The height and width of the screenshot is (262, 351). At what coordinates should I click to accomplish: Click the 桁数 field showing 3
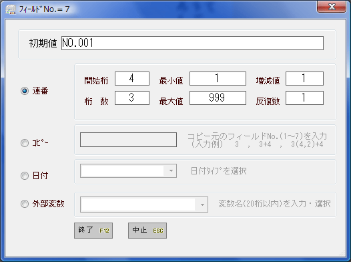pyautogui.click(x=132, y=98)
